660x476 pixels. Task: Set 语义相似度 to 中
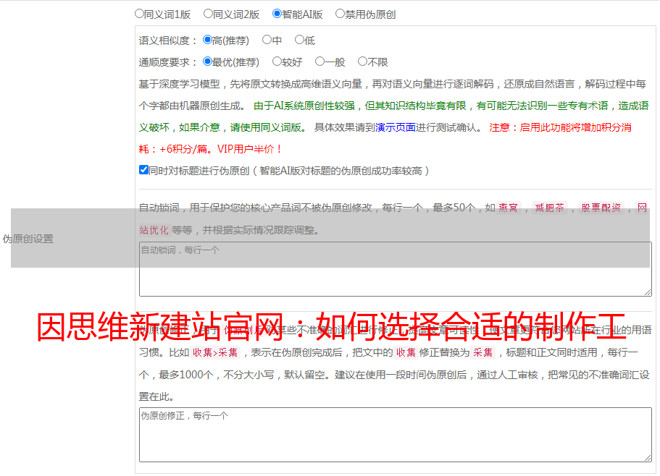[x=267, y=40]
